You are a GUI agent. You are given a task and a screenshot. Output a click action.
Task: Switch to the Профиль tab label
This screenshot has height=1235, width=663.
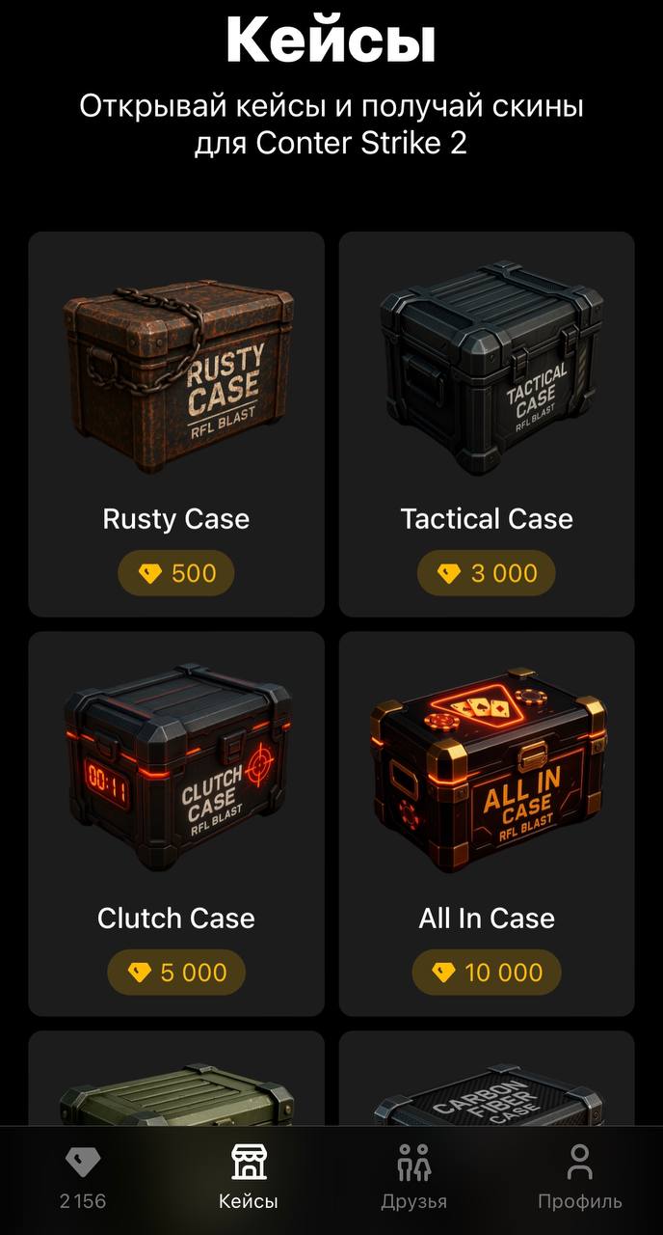(579, 1201)
